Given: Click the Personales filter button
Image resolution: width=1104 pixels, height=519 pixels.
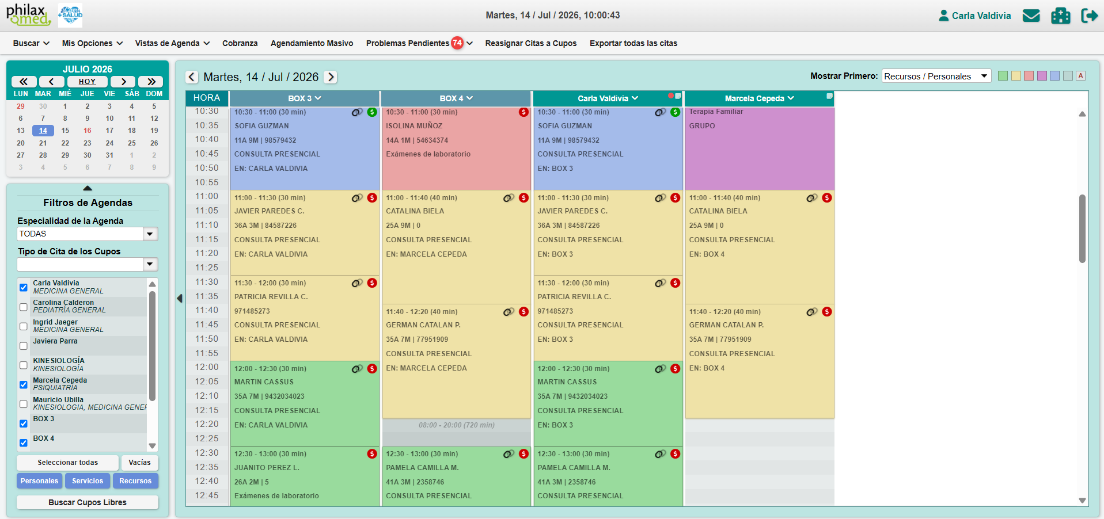Looking at the screenshot, I should [39, 481].
